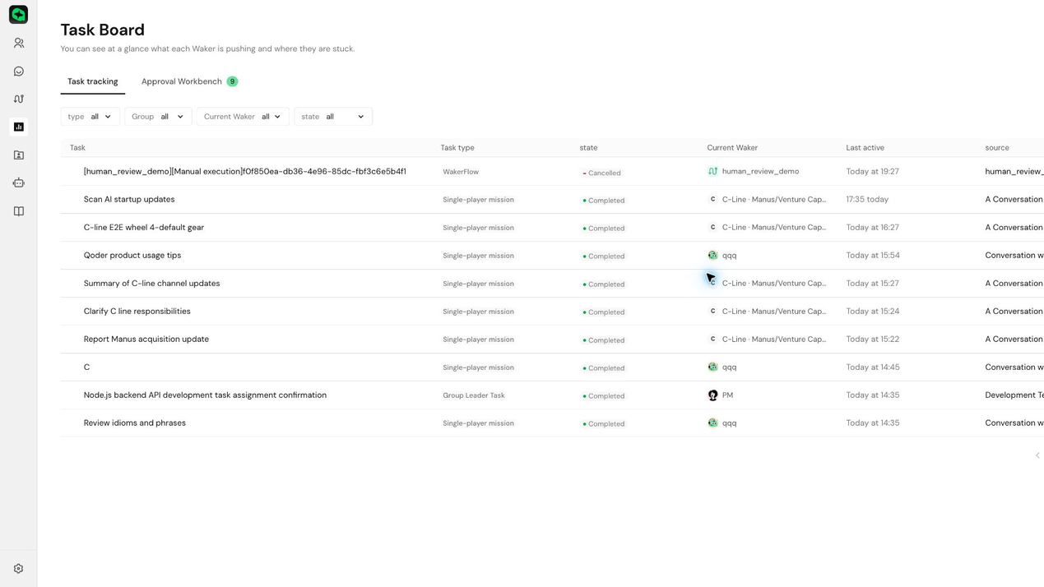The width and height of the screenshot is (1044, 587).
Task: Open Review idioms and phrases task
Action: pos(135,423)
